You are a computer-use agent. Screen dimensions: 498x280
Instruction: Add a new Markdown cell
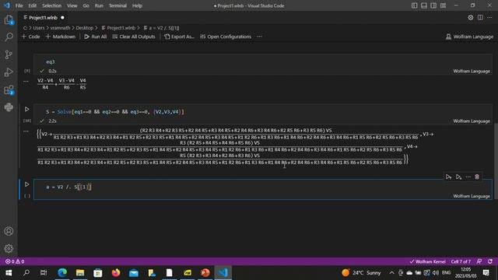pyautogui.click(x=61, y=37)
